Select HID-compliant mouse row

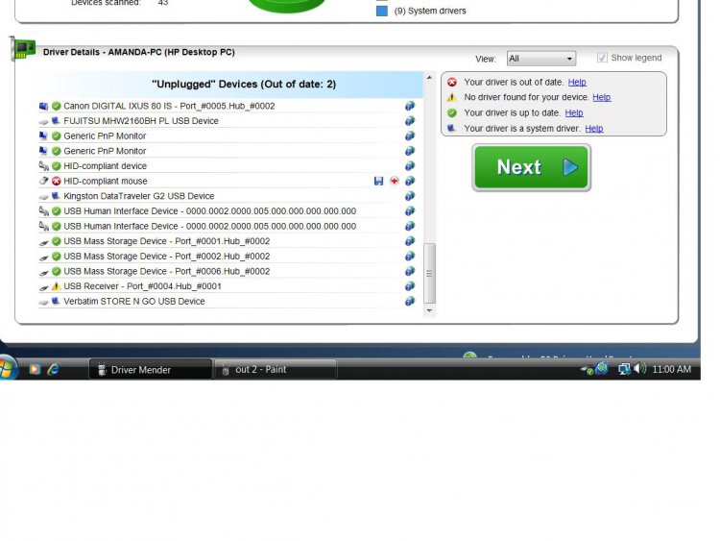coord(227,181)
